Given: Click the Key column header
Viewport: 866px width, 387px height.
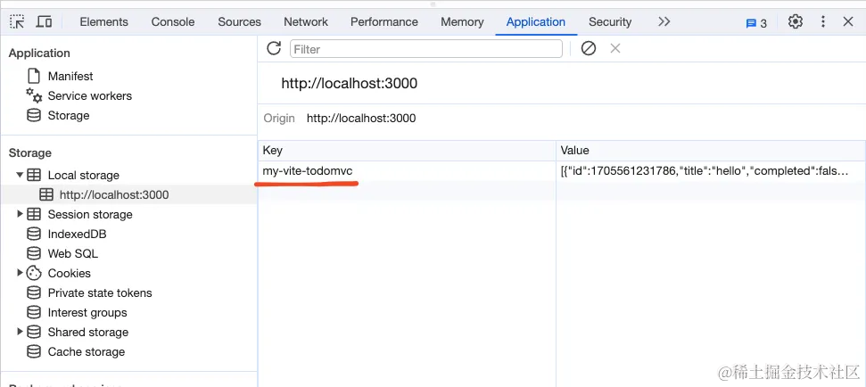Looking at the screenshot, I should tap(407, 150).
